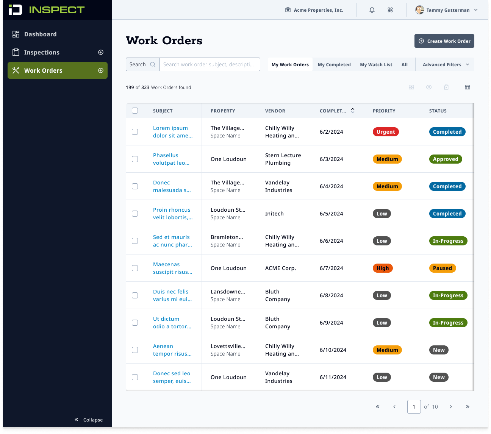The height and width of the screenshot is (434, 491).
Task: Click the iD Inspect logo
Action: (46, 10)
